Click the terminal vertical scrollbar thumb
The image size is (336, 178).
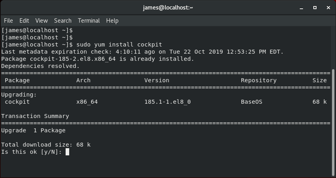(x=333, y=123)
